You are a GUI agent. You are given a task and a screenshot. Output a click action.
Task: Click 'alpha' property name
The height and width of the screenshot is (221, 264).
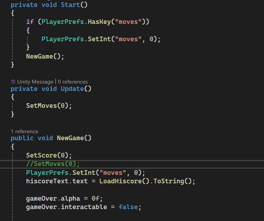click(71, 199)
